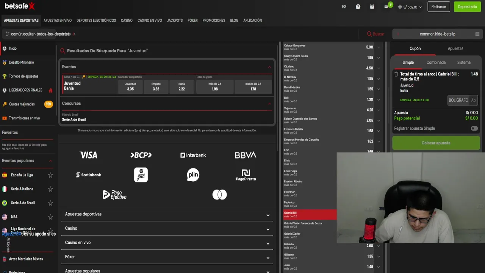Image resolution: width=485 pixels, height=273 pixels.
Task: Select Juventud odds 3.05
Action: tap(130, 86)
